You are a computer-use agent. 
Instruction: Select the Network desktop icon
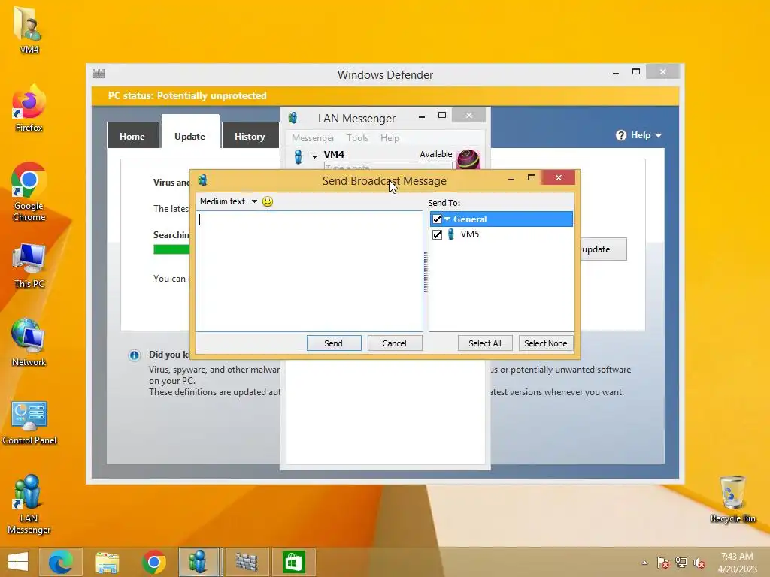pos(29,343)
